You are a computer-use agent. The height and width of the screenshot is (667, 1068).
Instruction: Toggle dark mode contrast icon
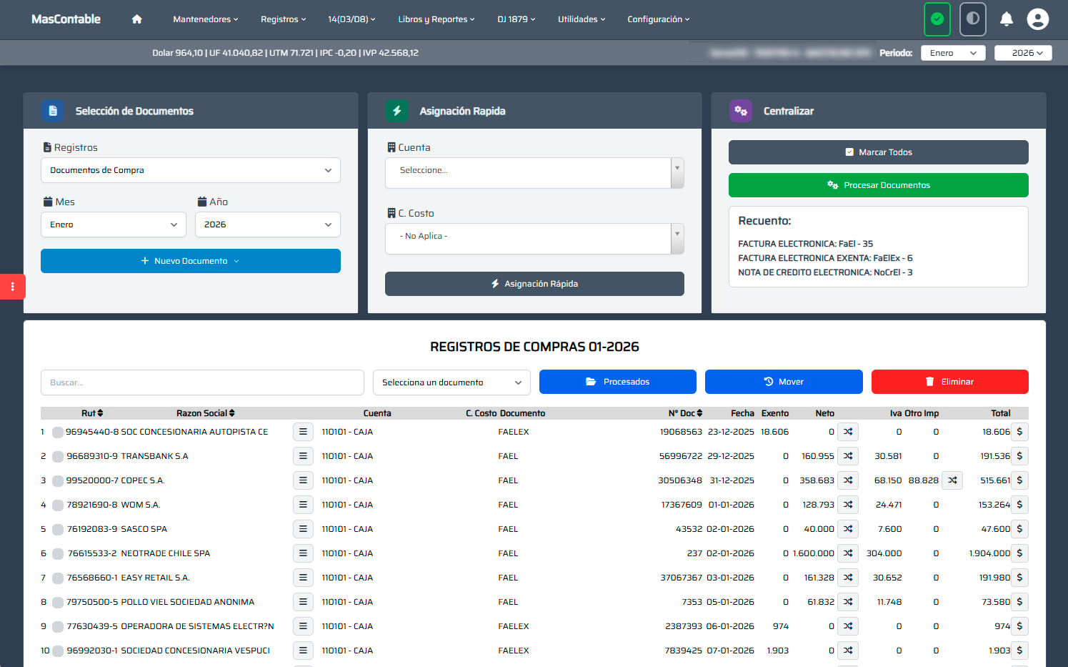(x=972, y=19)
